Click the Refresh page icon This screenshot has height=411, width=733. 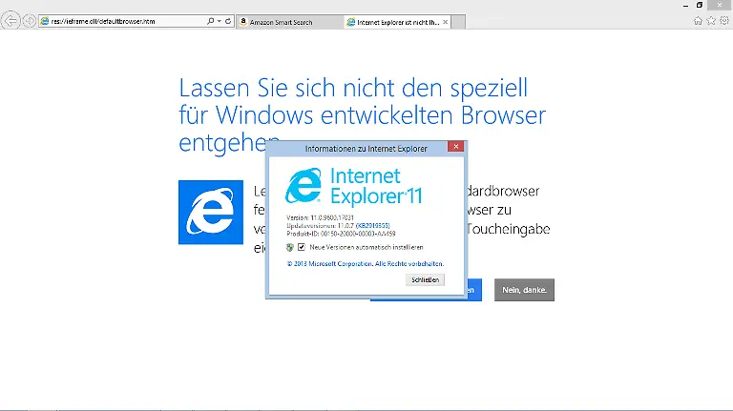coord(228,21)
